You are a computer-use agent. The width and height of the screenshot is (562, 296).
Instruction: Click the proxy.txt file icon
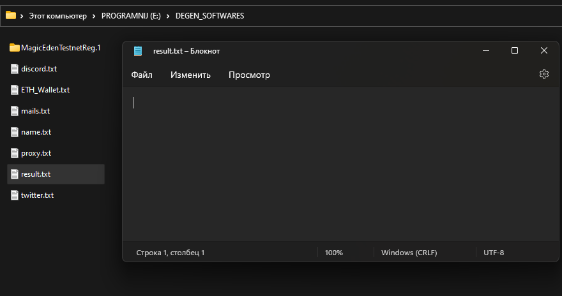point(14,153)
